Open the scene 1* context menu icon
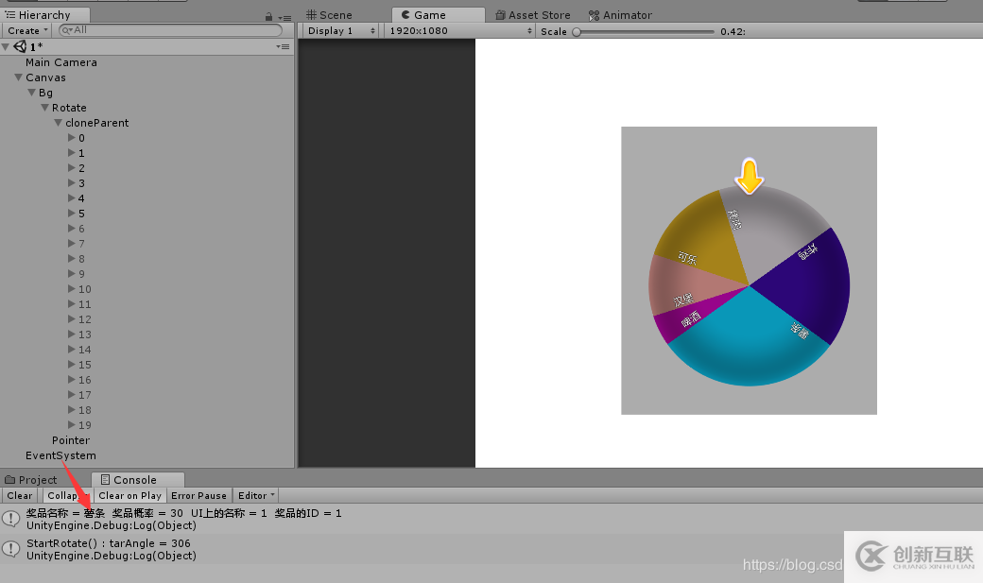Viewport: 983px width, 583px height. (x=283, y=46)
